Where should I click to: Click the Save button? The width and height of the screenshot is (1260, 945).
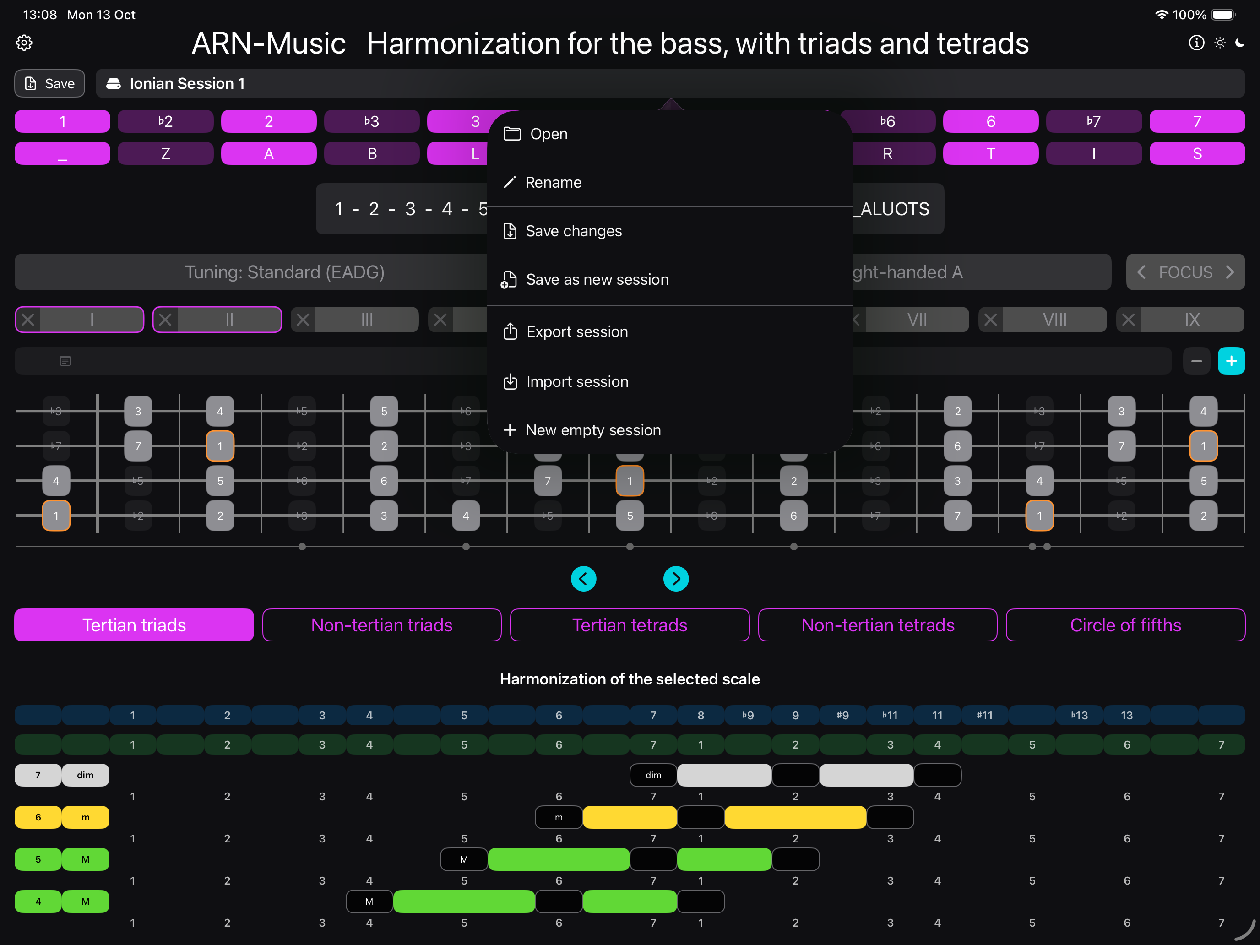(x=49, y=84)
